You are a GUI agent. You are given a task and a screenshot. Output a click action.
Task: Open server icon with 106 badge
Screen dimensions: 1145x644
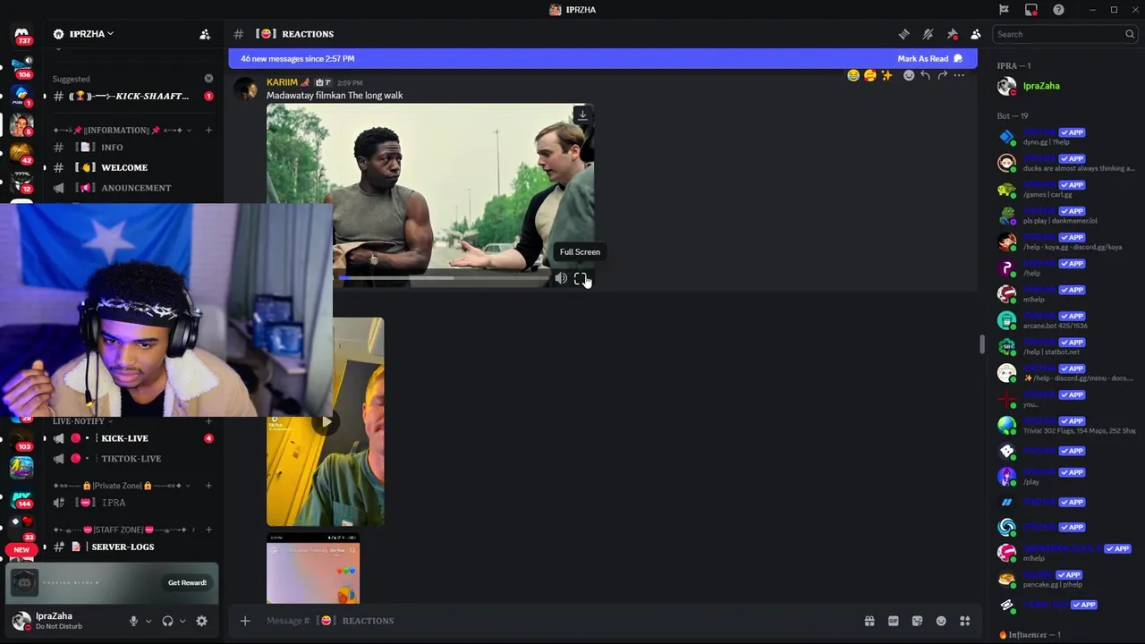click(21, 66)
